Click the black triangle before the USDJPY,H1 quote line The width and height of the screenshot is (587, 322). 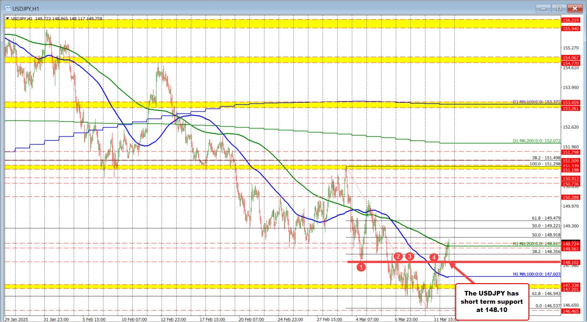(7, 19)
